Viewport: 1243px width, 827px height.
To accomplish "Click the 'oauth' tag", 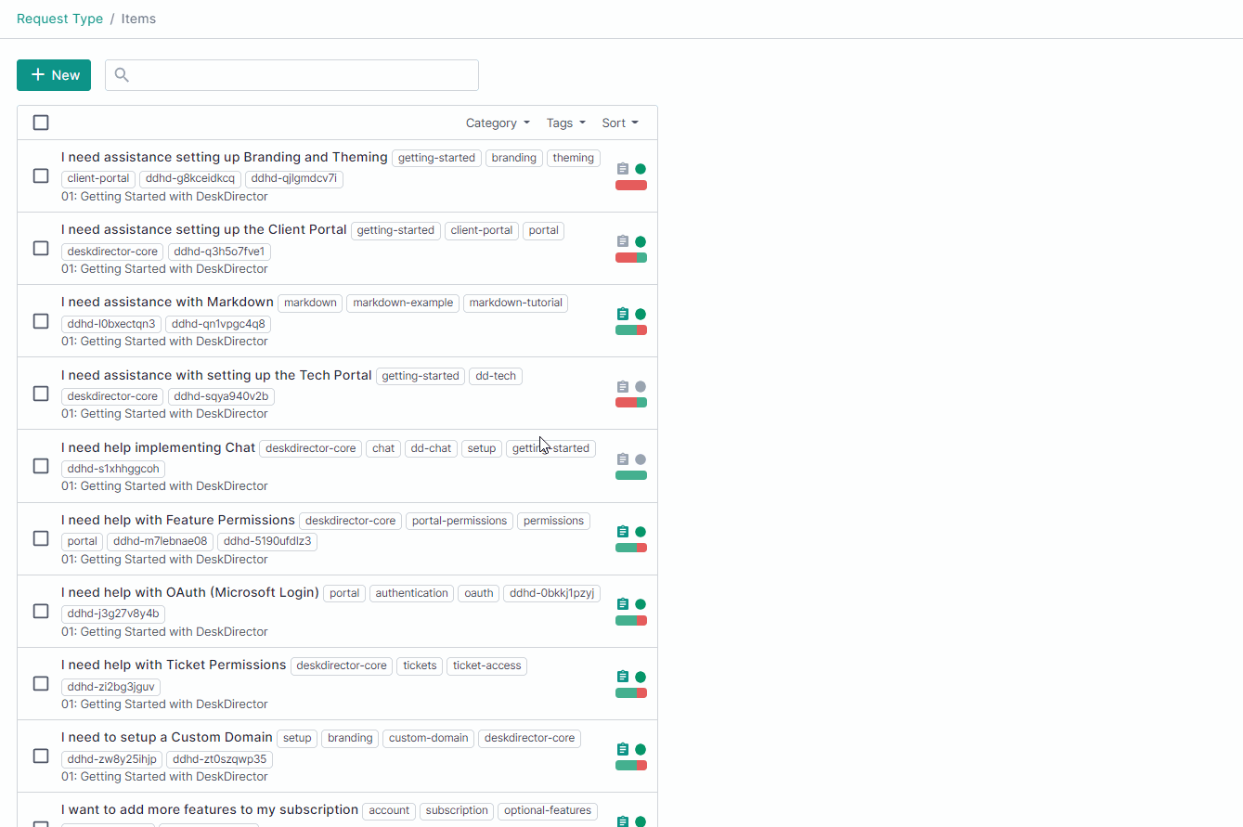I will click(479, 593).
